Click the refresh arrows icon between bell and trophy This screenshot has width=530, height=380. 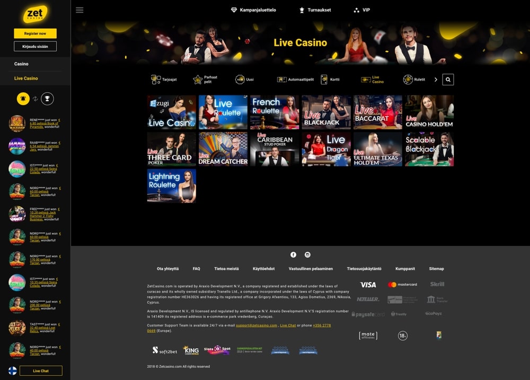click(35, 99)
